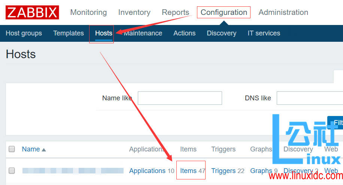Open the Monitoring menu
This screenshot has width=343, height=185.
tap(88, 12)
